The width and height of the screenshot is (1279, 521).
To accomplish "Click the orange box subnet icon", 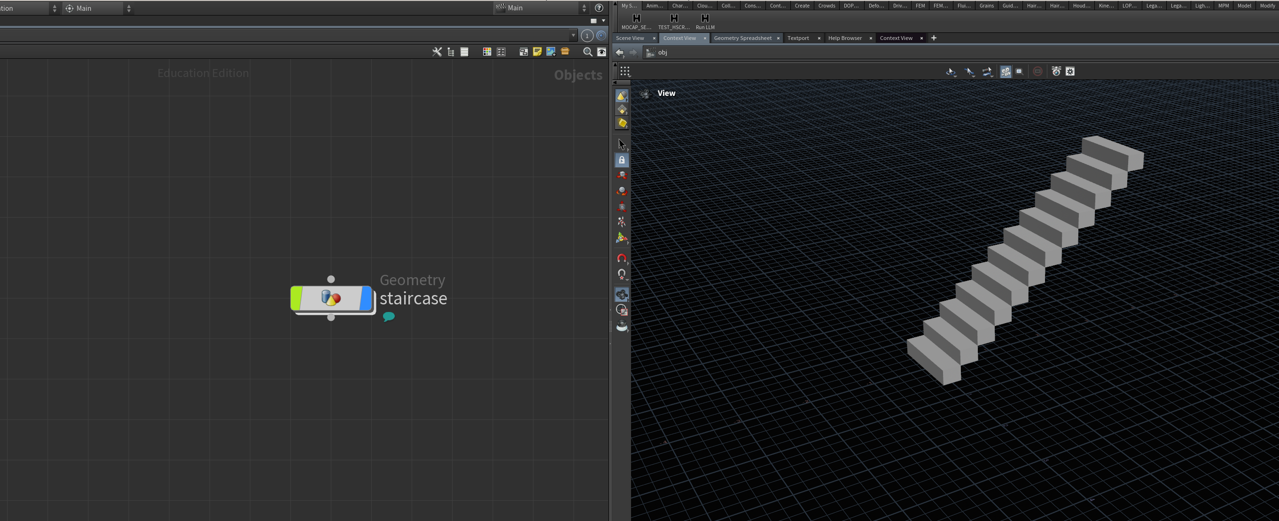I will tap(565, 51).
